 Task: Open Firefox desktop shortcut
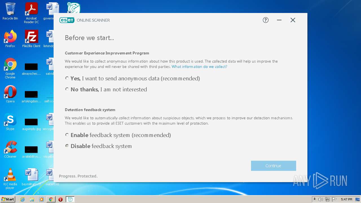tap(10, 39)
